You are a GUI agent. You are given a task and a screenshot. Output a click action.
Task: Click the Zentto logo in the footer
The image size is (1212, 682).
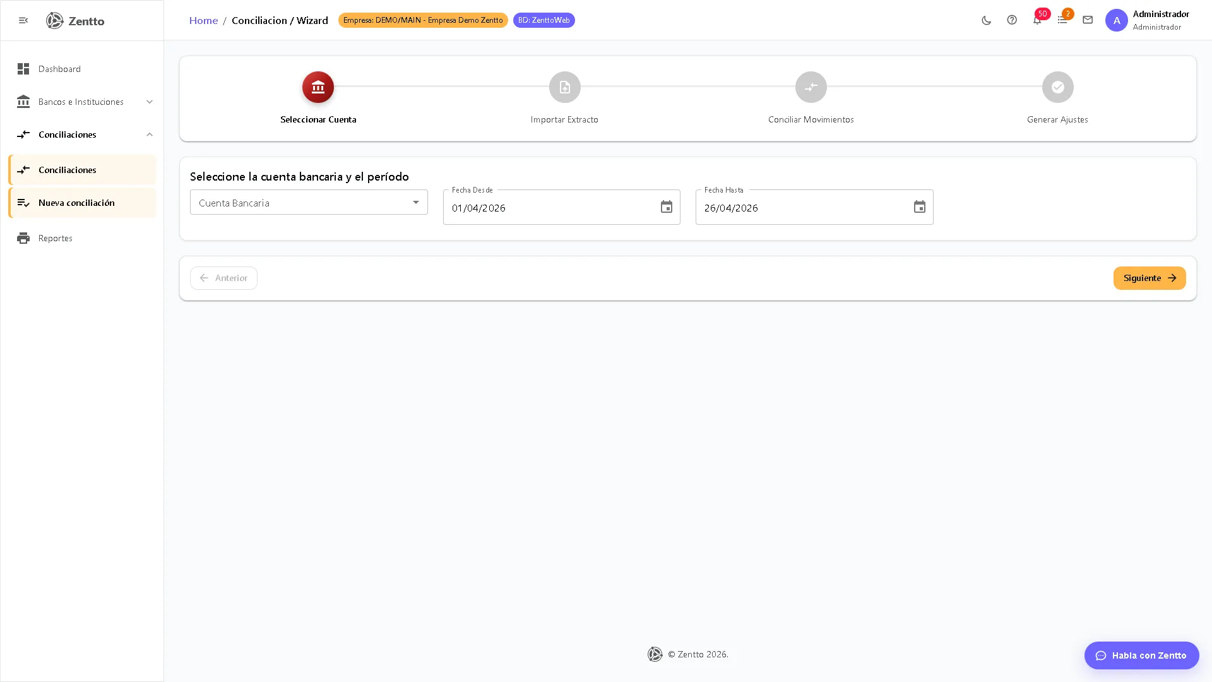(x=655, y=654)
